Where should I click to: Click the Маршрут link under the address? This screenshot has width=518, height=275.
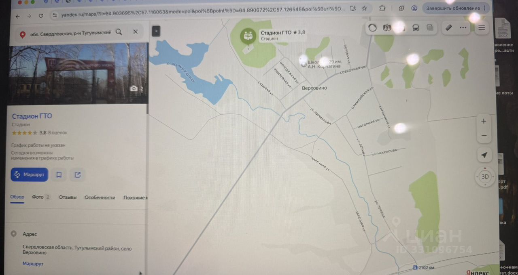click(33, 264)
